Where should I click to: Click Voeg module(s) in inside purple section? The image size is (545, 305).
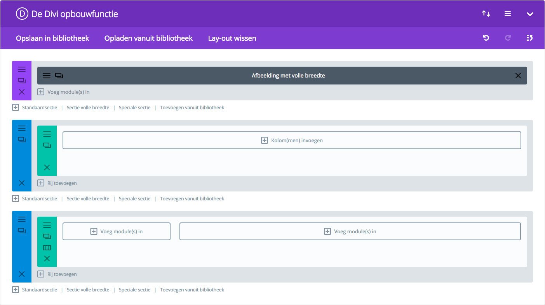coord(64,92)
